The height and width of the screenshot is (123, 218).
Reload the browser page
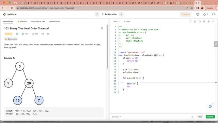tap(12, 8)
